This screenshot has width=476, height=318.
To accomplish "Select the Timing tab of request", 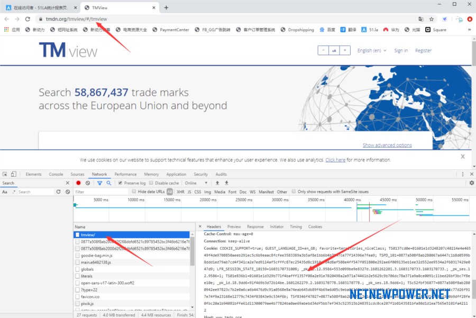I will (296, 226).
